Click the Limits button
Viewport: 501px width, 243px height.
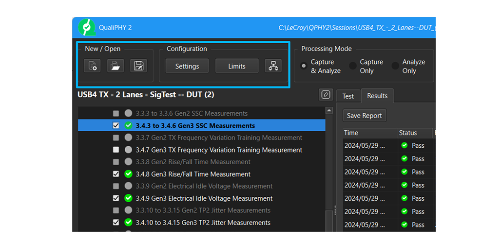(237, 66)
